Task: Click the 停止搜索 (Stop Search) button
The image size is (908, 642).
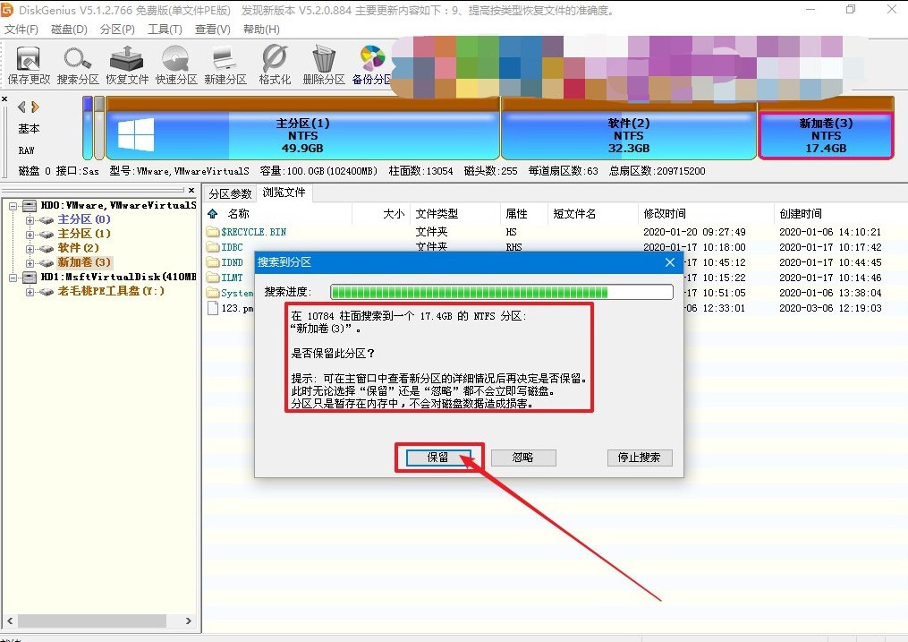Action: 640,458
